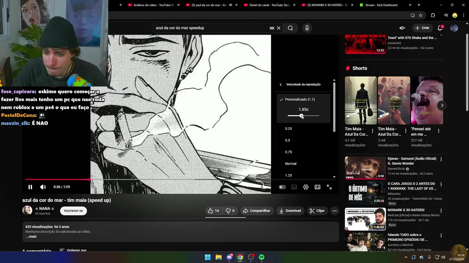
Task: Open the browser media controls icon
Action: (x=446, y=15)
